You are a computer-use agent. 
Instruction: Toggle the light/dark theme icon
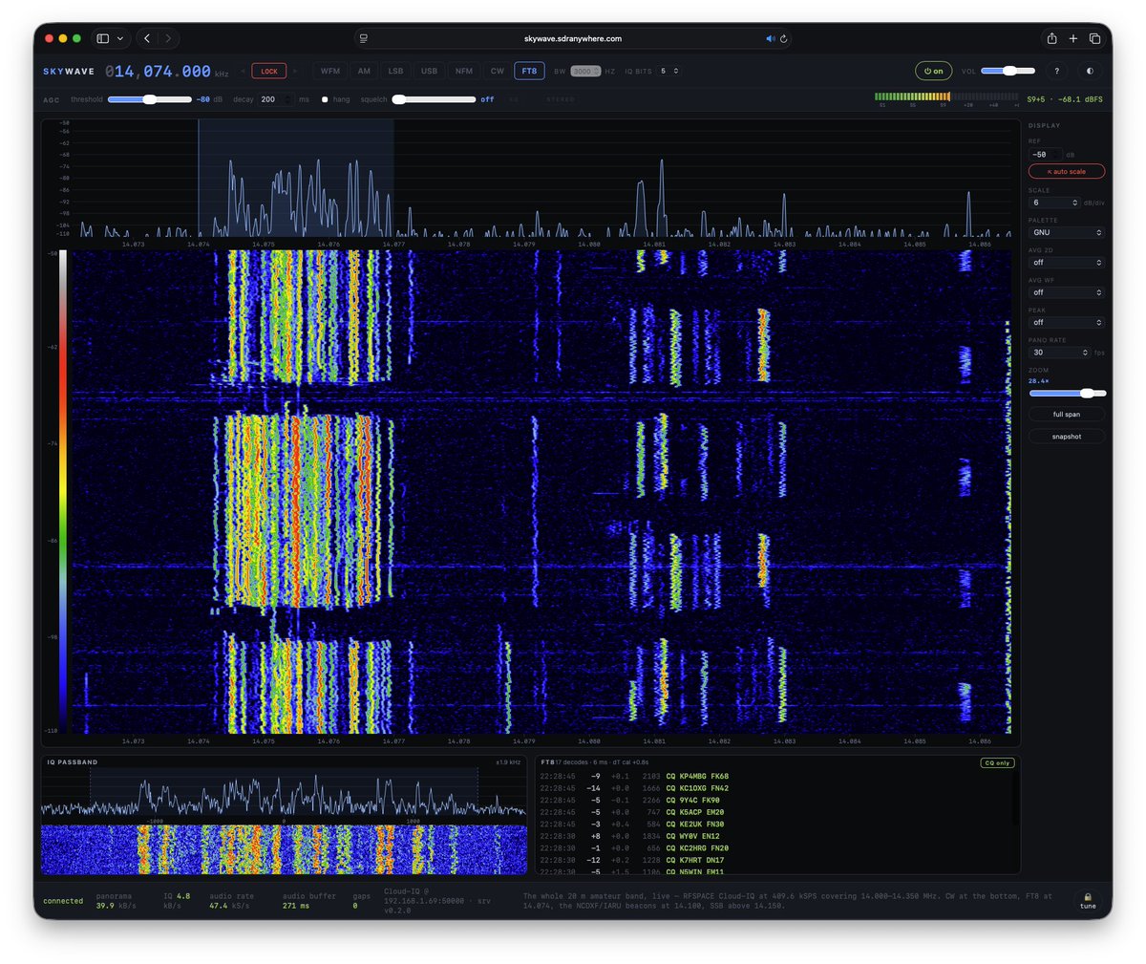[x=1090, y=71]
